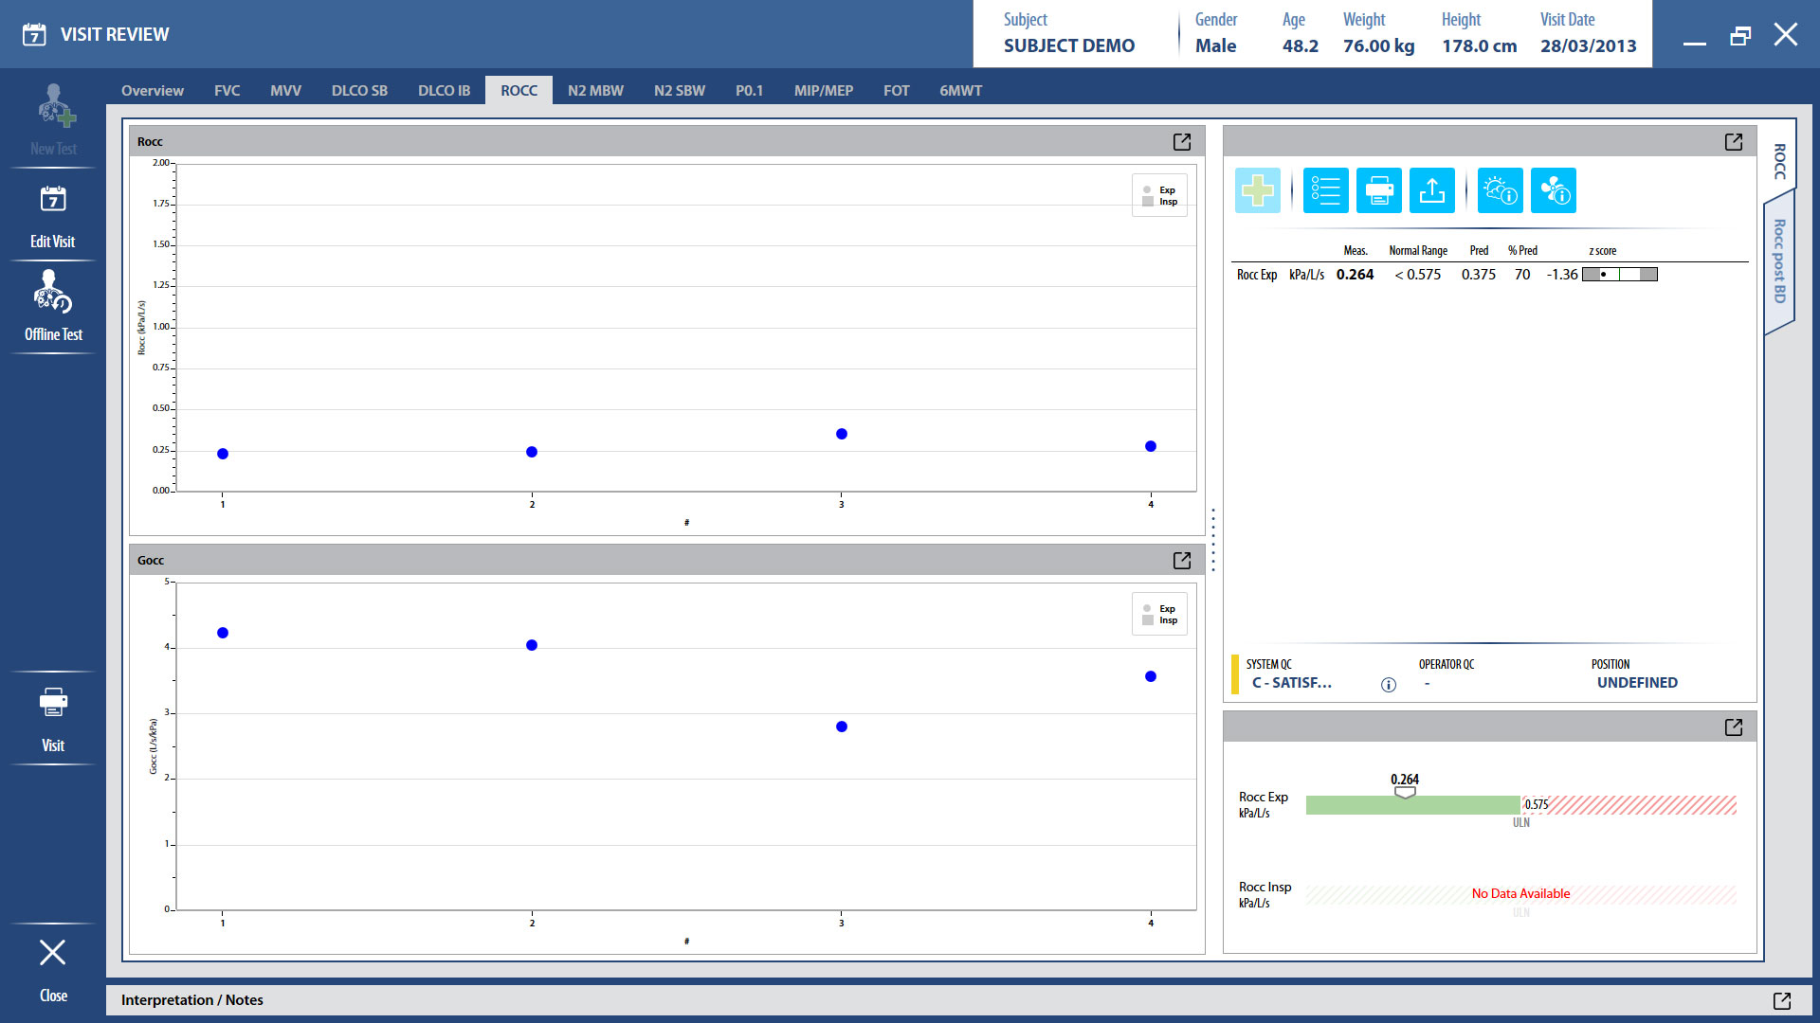Click the System QC info icon

[1389, 685]
